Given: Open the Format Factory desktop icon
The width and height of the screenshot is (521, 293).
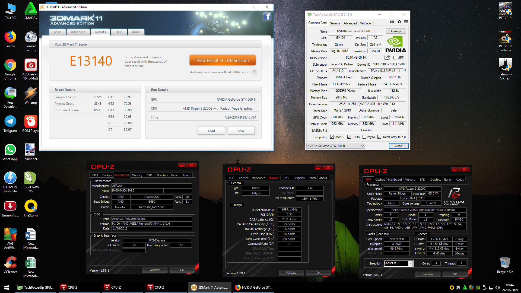Looking at the screenshot, I should (x=31, y=41).
